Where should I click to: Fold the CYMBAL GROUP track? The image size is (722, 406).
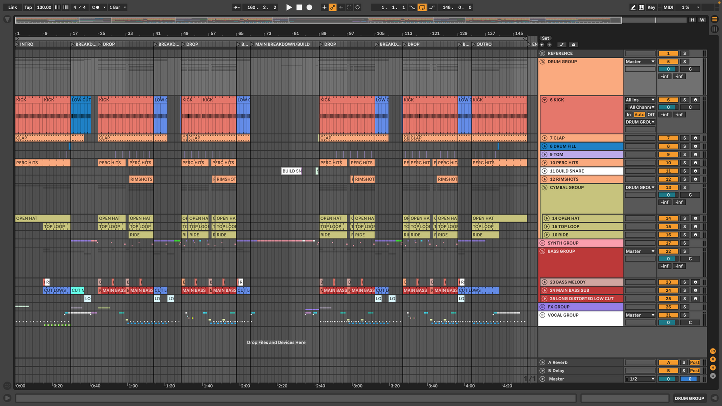pyautogui.click(x=545, y=188)
